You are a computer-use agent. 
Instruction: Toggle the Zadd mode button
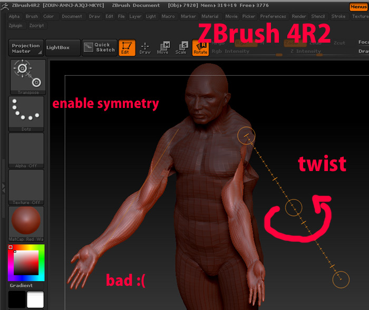tap(295, 43)
